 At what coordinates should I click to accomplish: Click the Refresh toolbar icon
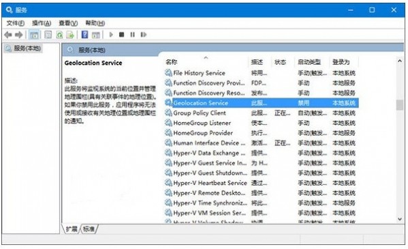click(x=59, y=35)
